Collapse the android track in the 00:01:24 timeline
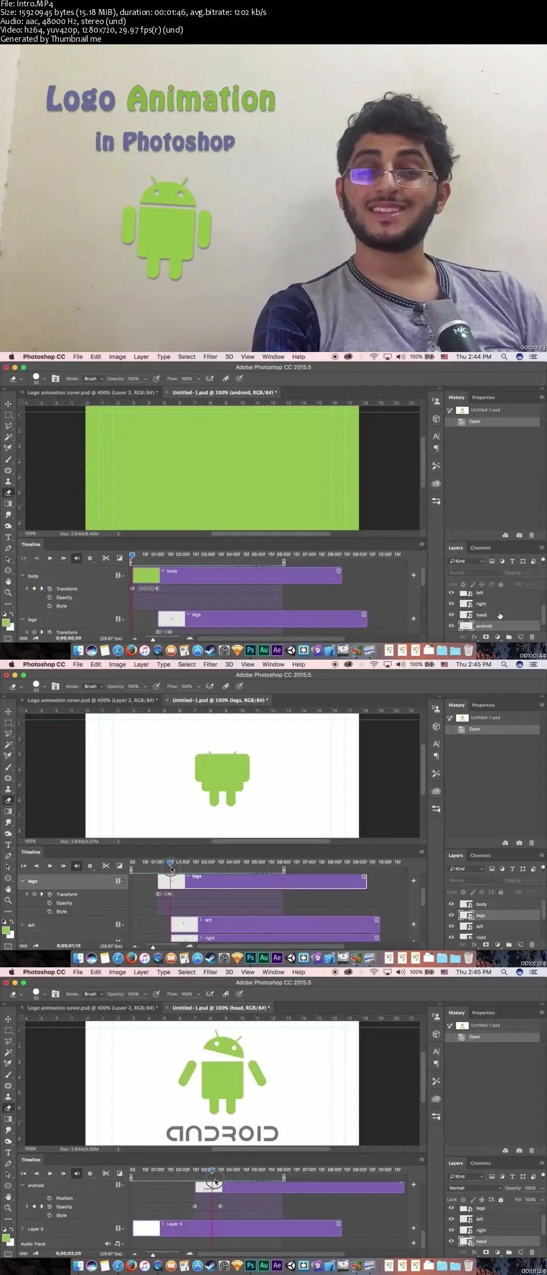 pos(22,1185)
